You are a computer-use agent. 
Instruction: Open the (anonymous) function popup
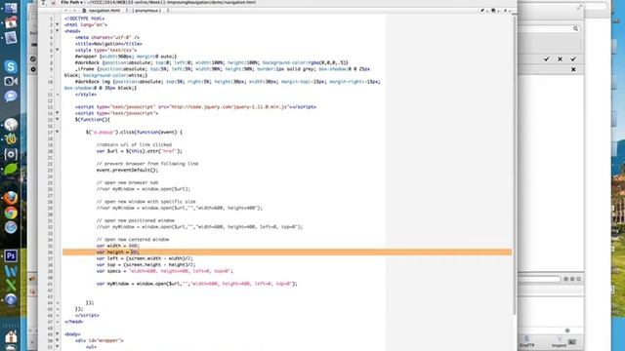(150, 11)
